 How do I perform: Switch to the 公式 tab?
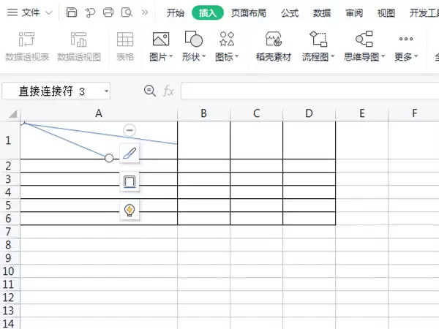pyautogui.click(x=290, y=13)
